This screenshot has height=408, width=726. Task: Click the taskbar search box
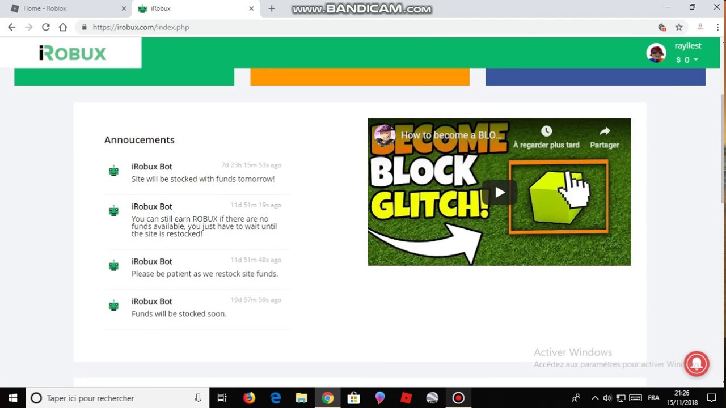pyautogui.click(x=118, y=398)
